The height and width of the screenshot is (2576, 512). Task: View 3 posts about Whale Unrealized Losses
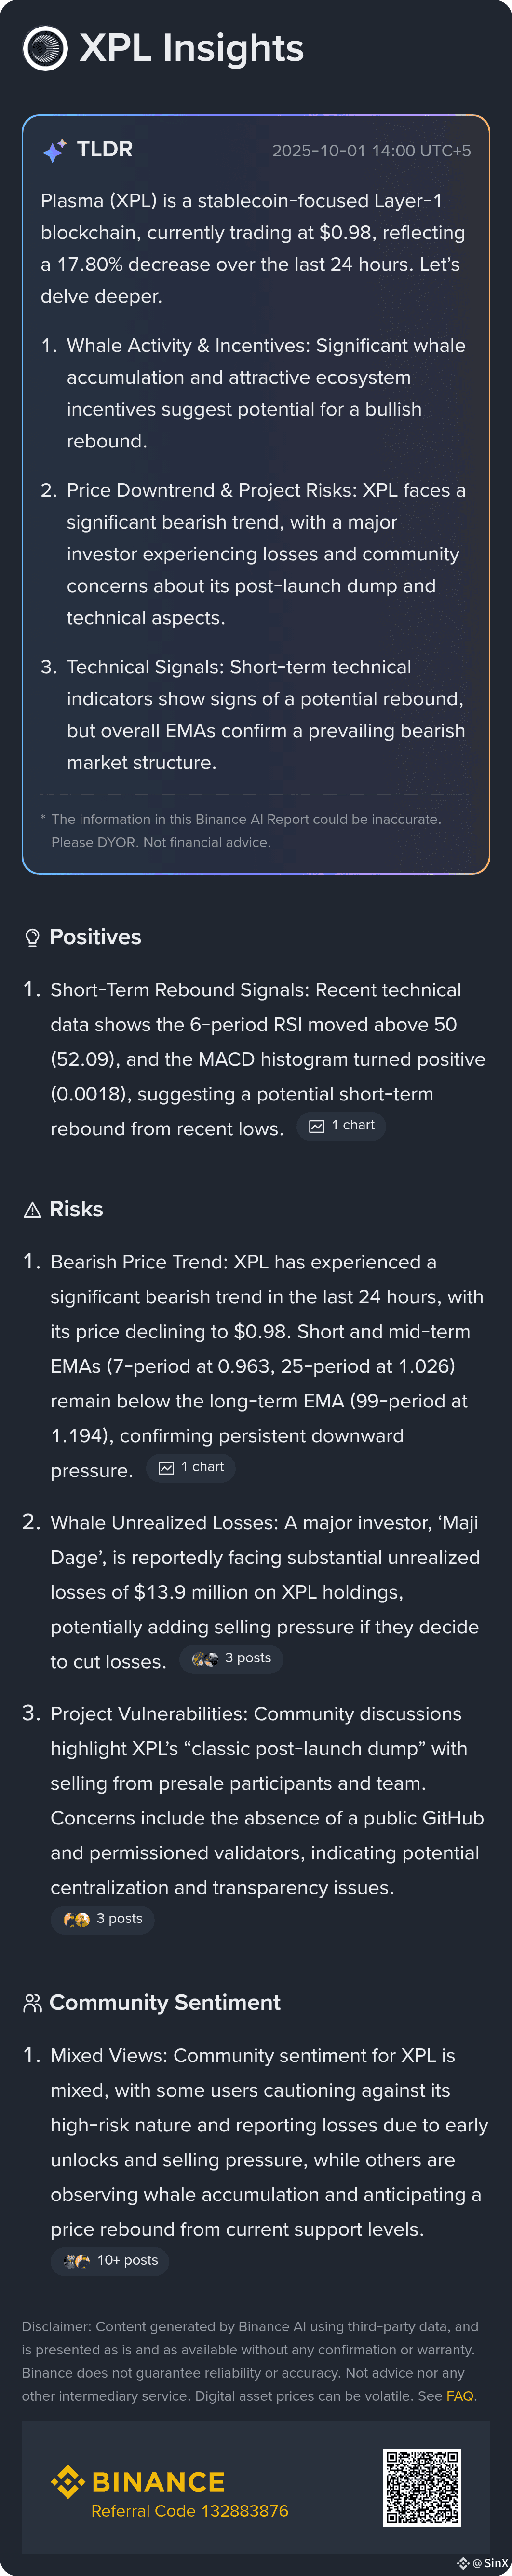click(231, 1658)
